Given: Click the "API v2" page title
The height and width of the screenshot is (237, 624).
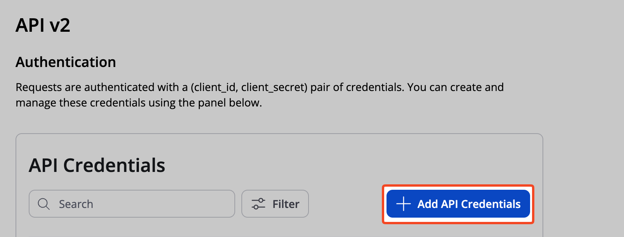Looking at the screenshot, I should (x=43, y=26).
